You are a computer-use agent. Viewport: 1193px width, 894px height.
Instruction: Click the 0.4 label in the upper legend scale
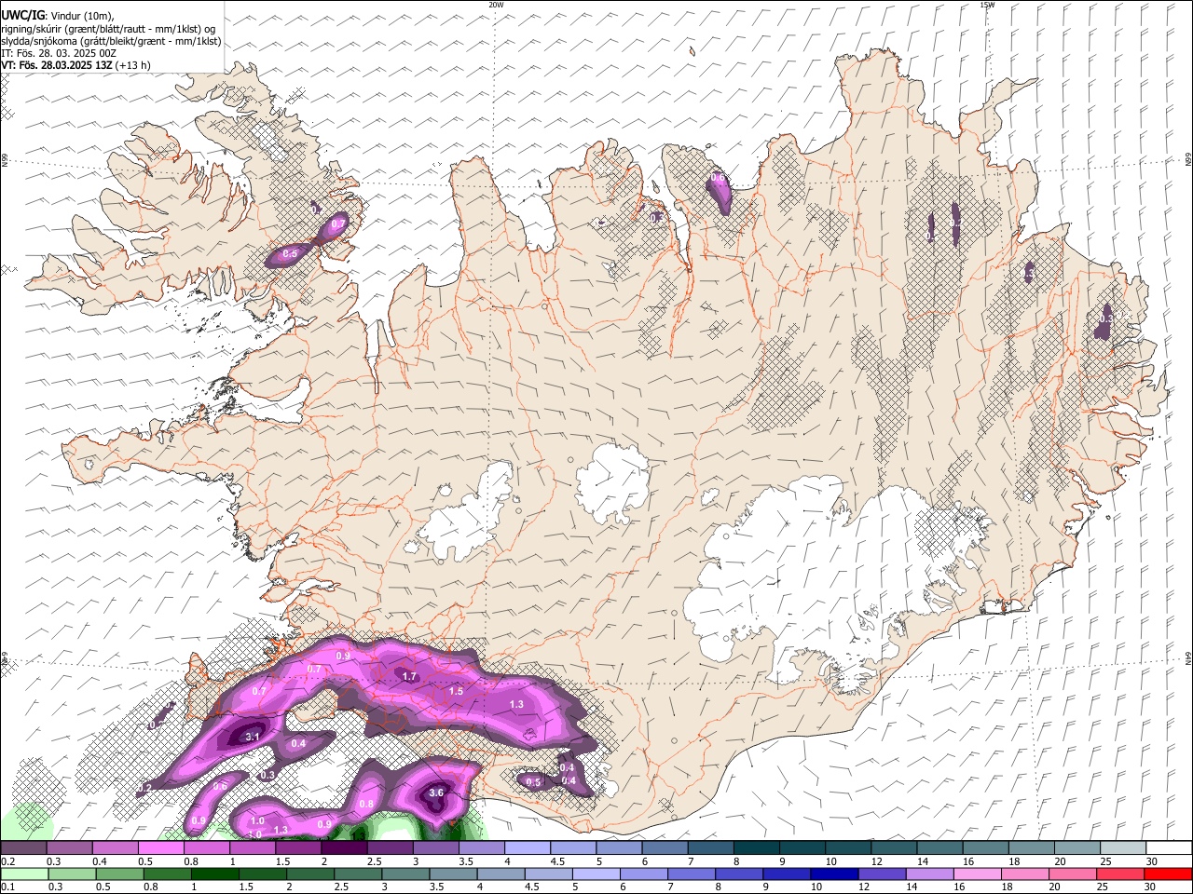coord(100,861)
